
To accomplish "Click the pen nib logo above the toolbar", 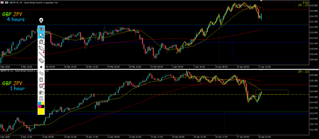I will click(x=41, y=21).
